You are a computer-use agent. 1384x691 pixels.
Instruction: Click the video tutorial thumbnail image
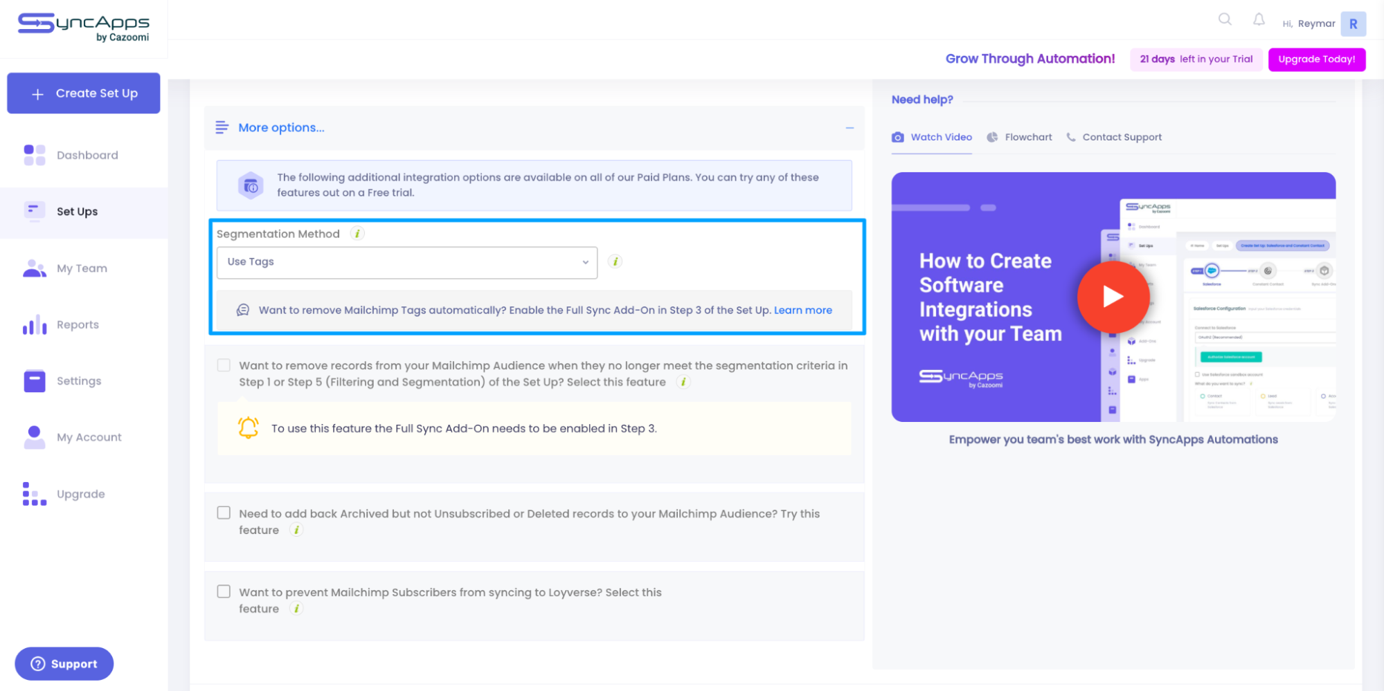click(1113, 297)
